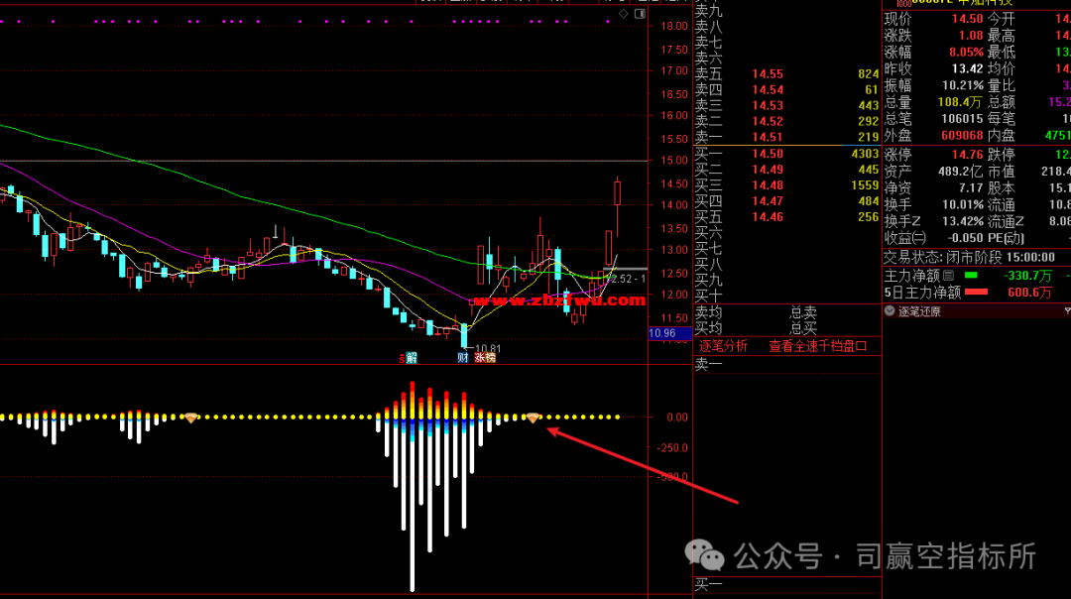Select the 涨跌 value 1.08
Viewport: 1071px width, 599px height.
coord(971,36)
